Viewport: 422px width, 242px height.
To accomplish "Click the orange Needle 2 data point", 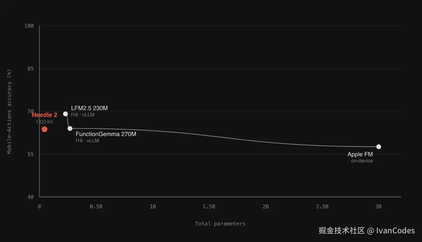I will click(x=45, y=129).
